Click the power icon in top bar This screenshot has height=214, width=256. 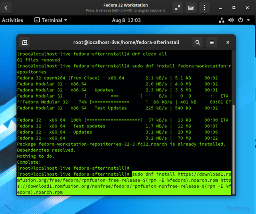point(240,20)
